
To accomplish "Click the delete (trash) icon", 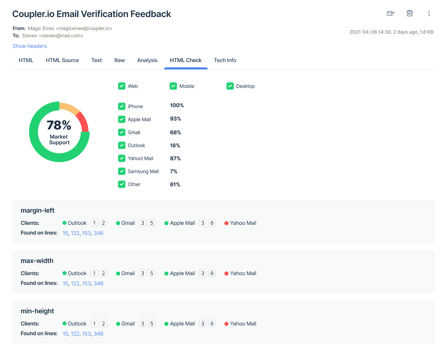I will [x=409, y=13].
